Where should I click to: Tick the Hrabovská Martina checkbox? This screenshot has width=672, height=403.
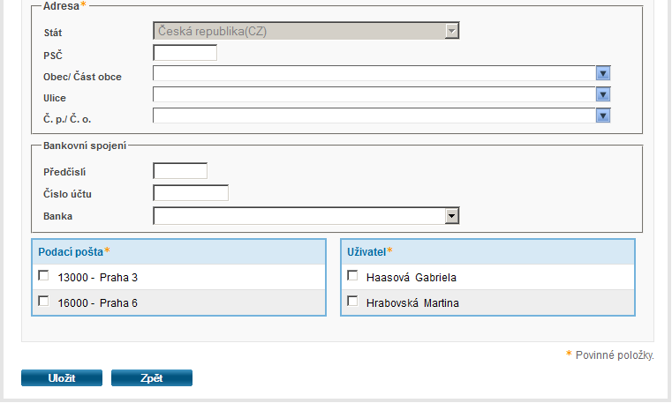coord(353,302)
